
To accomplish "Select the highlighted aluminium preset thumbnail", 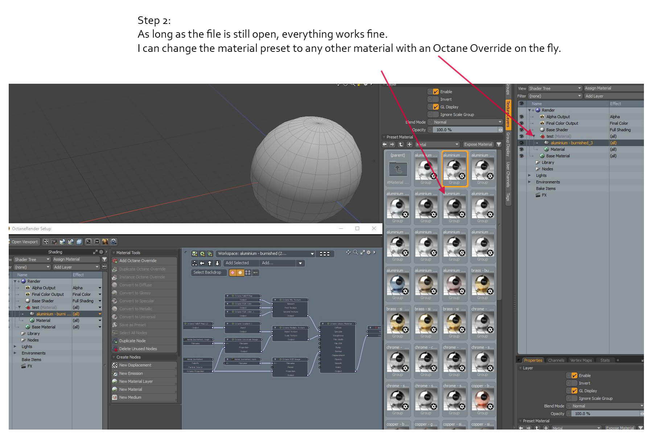I will (x=454, y=169).
